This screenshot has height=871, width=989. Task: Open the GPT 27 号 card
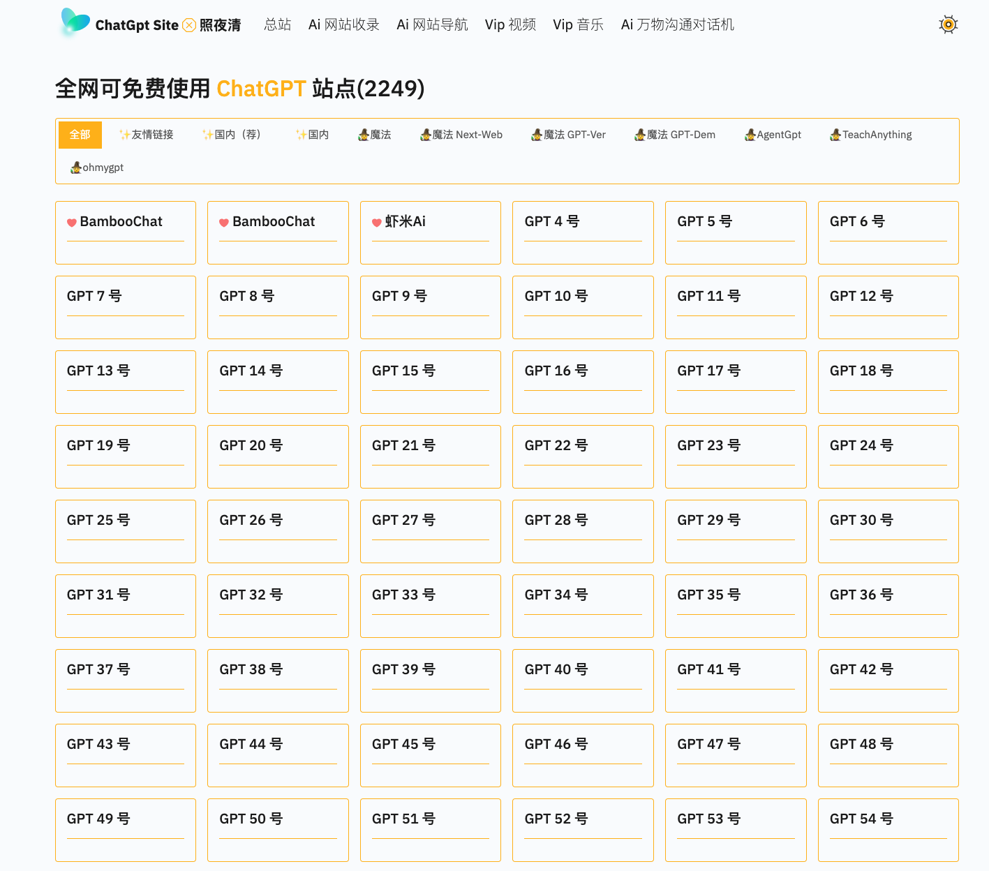pyautogui.click(x=431, y=531)
